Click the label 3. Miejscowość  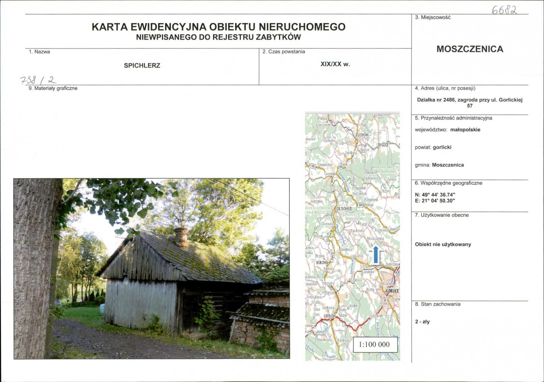(433, 17)
